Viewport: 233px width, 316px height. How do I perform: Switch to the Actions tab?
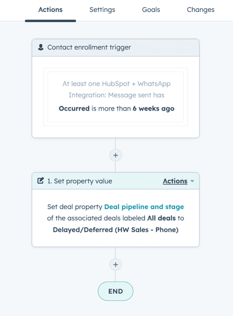50,10
